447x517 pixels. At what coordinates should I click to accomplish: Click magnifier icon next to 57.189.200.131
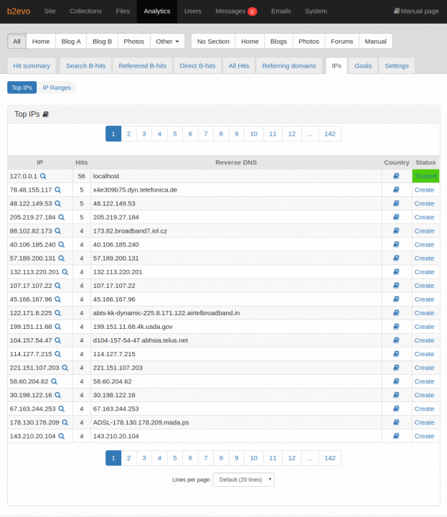[x=61, y=258]
